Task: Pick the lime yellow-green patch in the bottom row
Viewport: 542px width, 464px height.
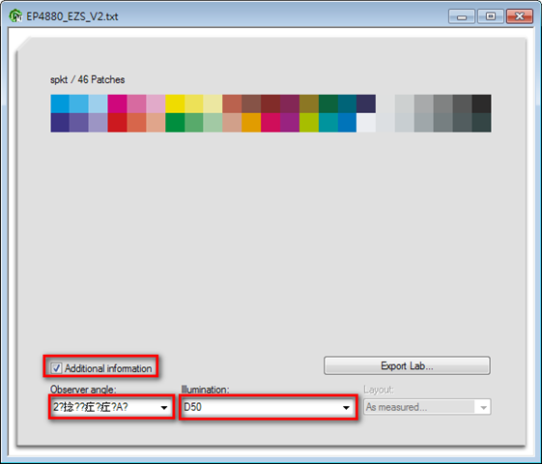Action: [x=308, y=123]
